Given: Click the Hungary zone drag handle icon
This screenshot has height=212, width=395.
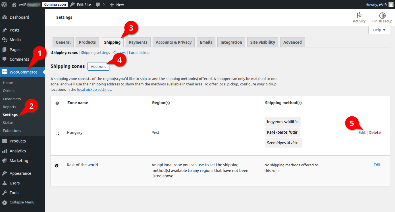Looking at the screenshot, I should coord(58,133).
